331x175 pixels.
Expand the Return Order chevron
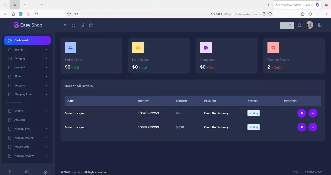coord(46,147)
